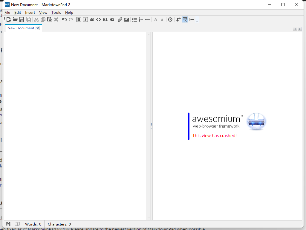Toggle bold formatting in the toolbar
Viewport: 306px width, 230px height.
[x=79, y=19]
